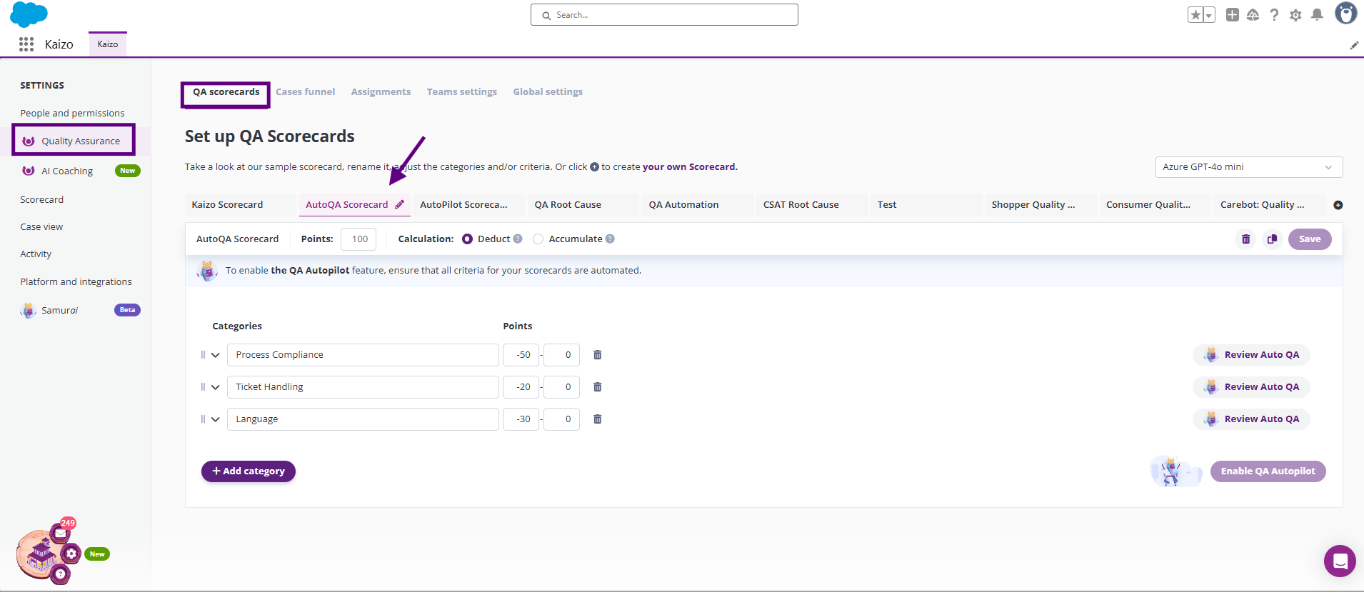Select the Kaizo Scorecard tab

point(240,205)
